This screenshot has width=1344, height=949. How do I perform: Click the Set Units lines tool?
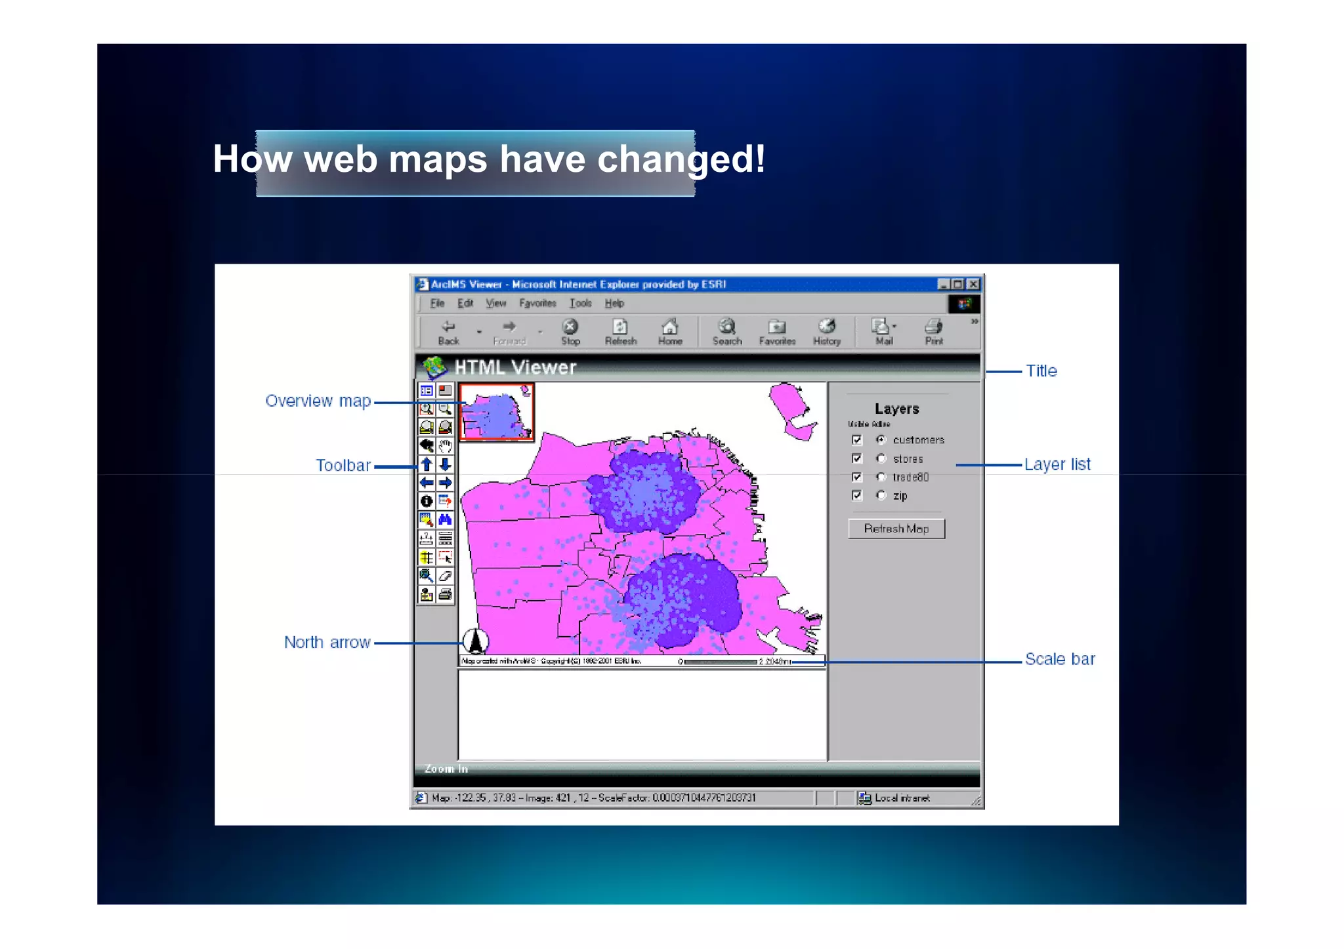click(x=445, y=538)
